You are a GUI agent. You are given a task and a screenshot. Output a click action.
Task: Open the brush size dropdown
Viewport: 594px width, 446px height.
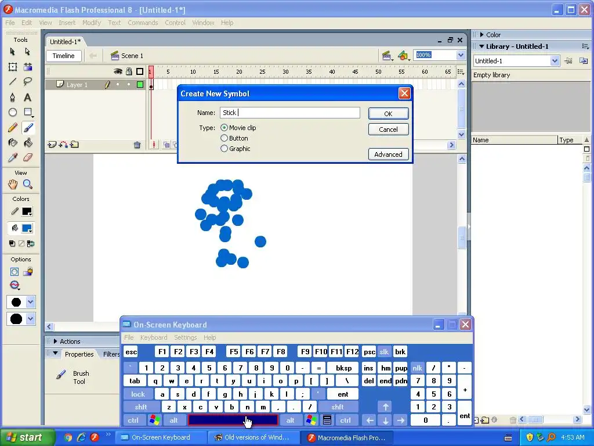31,302
